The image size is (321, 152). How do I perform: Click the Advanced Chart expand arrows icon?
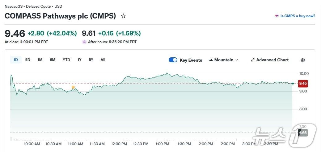pos(252,60)
